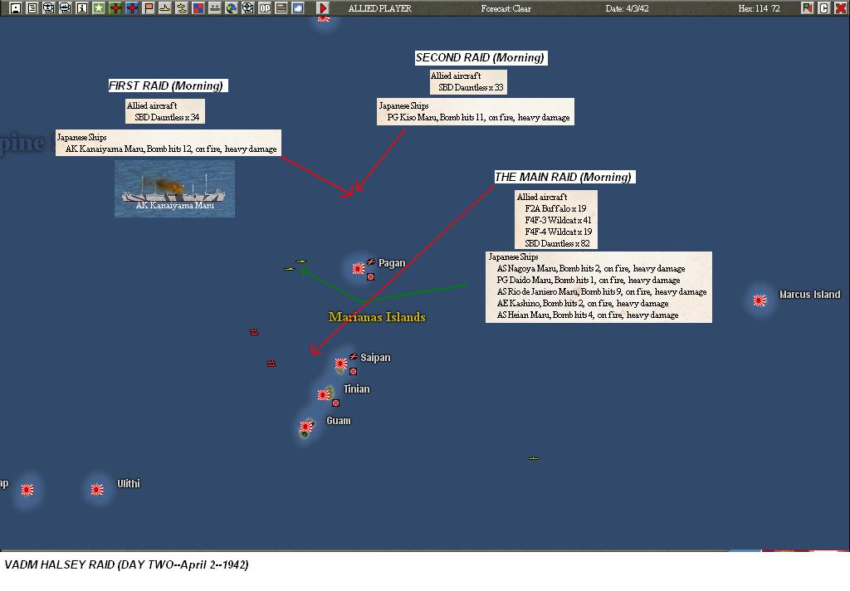Viewport: 850px width, 591px height.
Task: Click the orange flag toolbar icon
Action: 149,8
